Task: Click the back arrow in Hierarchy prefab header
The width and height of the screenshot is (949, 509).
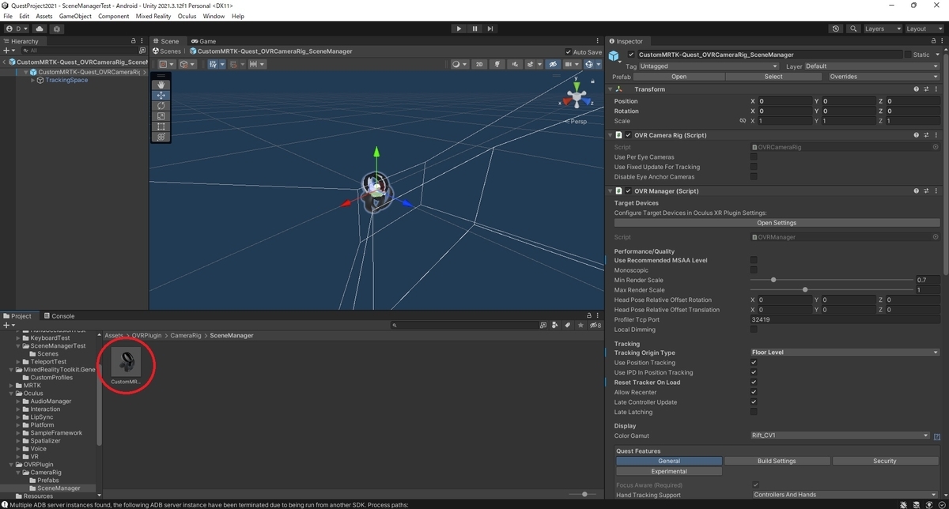Action: 5,62
